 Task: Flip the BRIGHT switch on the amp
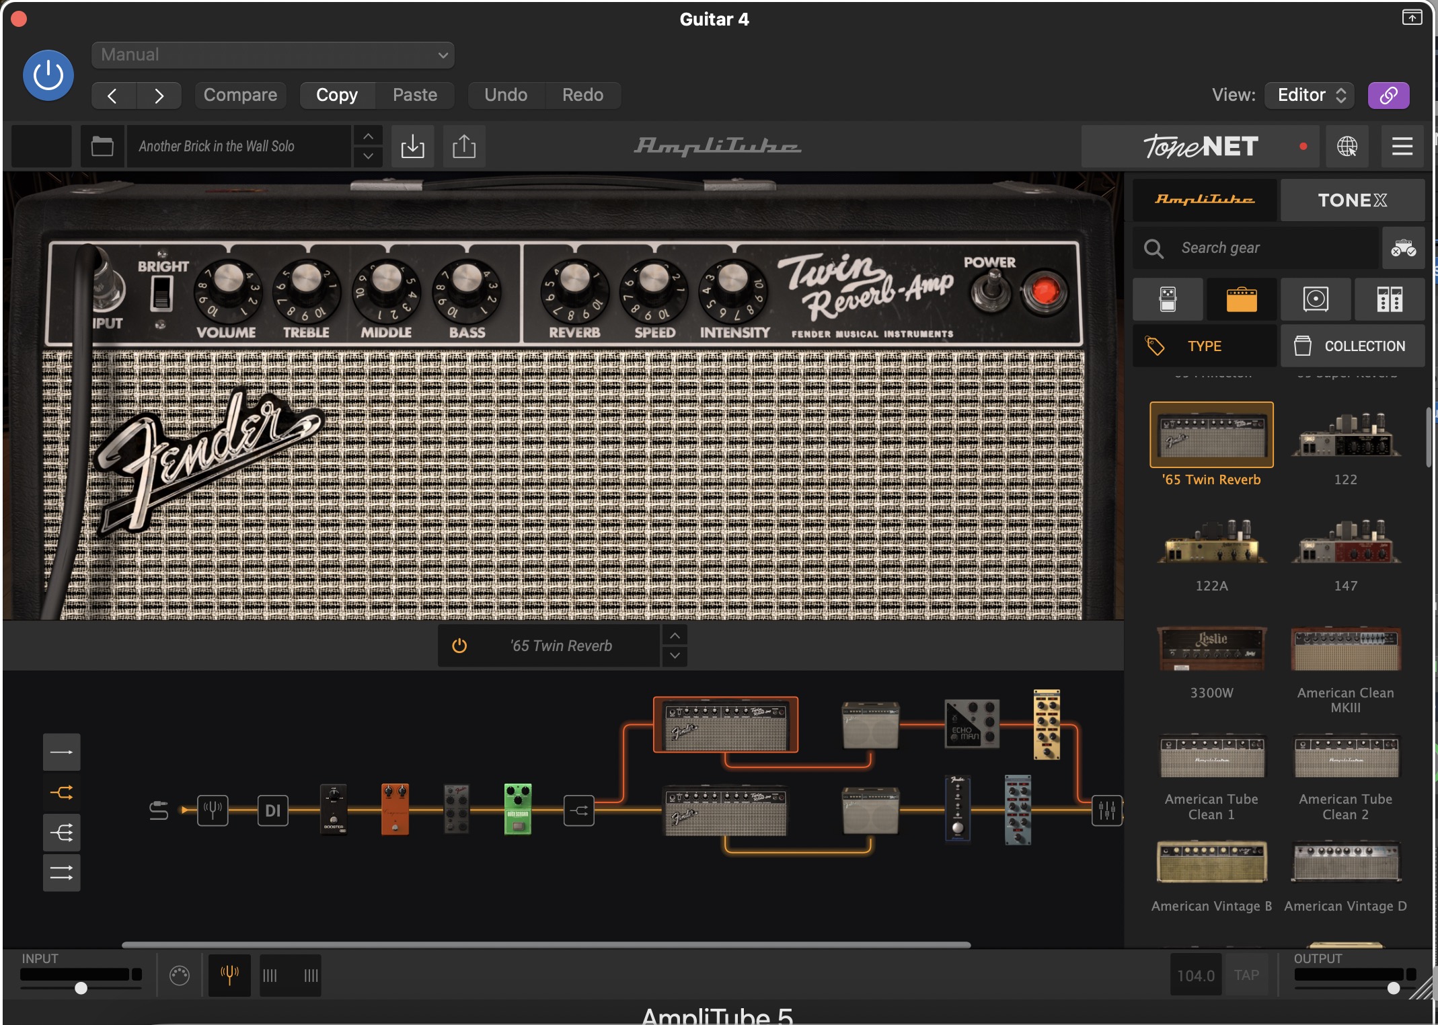[x=161, y=294]
